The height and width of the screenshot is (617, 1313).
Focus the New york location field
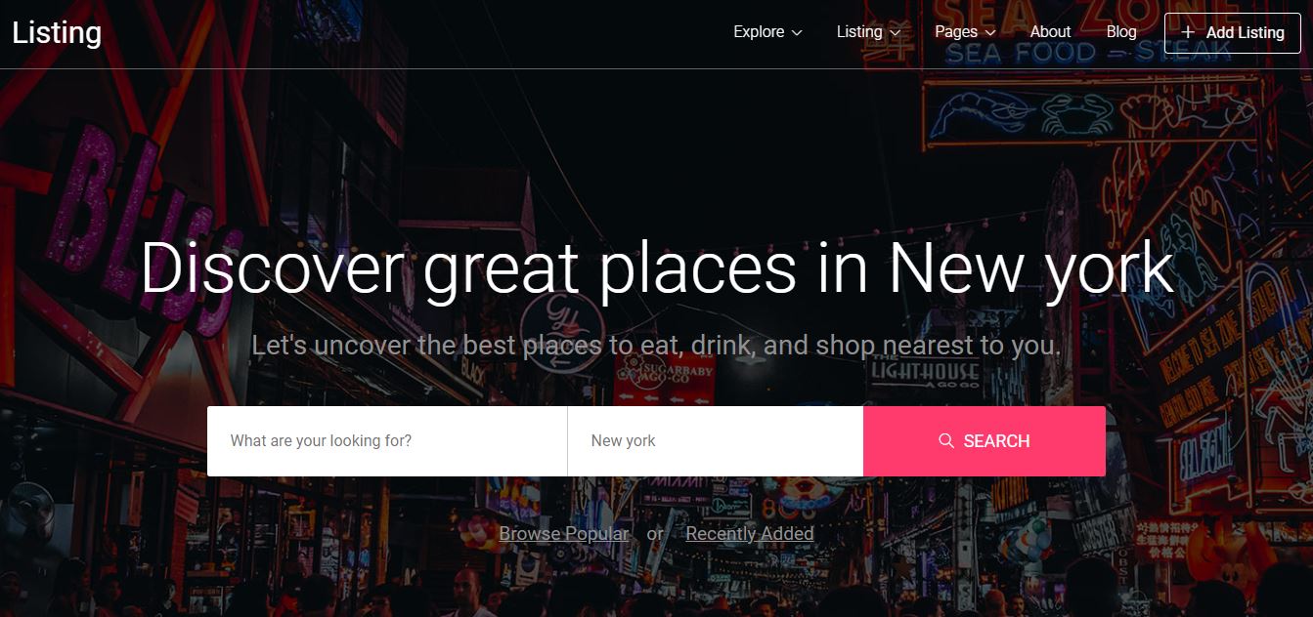coord(716,441)
